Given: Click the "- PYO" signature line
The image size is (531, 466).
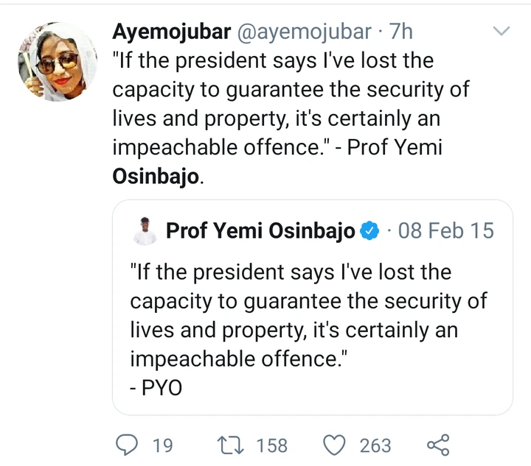Looking at the screenshot, I should pyautogui.click(x=156, y=389).
